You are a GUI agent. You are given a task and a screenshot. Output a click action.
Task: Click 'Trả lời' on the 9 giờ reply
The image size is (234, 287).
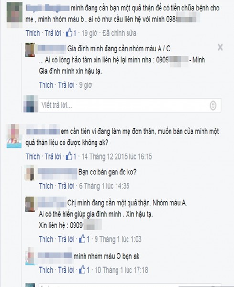66,85
